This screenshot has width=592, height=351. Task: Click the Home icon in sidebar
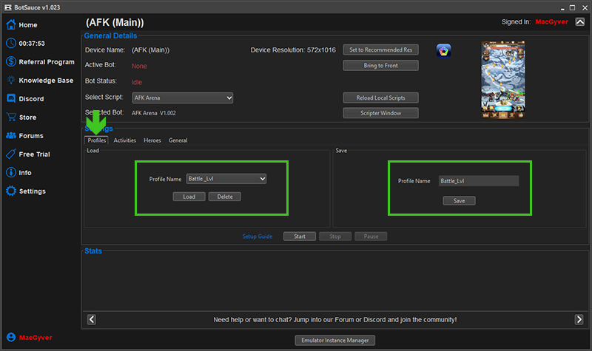pos(11,25)
